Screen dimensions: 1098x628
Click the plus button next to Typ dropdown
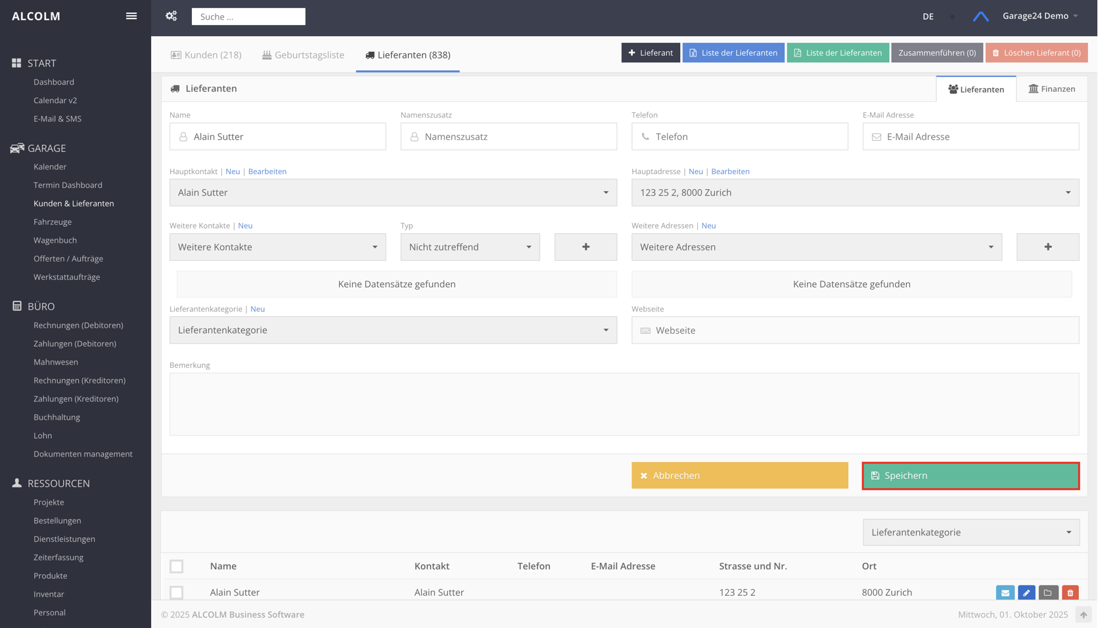pos(585,247)
